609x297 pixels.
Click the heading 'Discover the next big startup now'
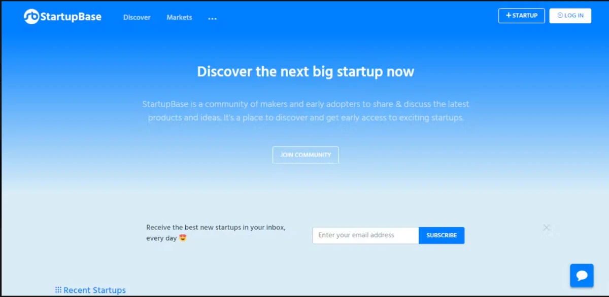pyautogui.click(x=306, y=71)
